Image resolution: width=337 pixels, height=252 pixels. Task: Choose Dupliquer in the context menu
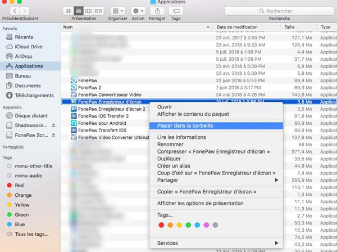216,159
